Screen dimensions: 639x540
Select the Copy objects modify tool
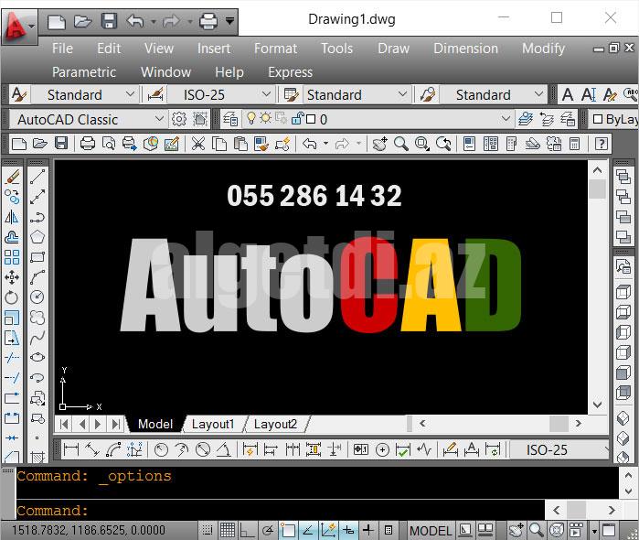(12, 197)
